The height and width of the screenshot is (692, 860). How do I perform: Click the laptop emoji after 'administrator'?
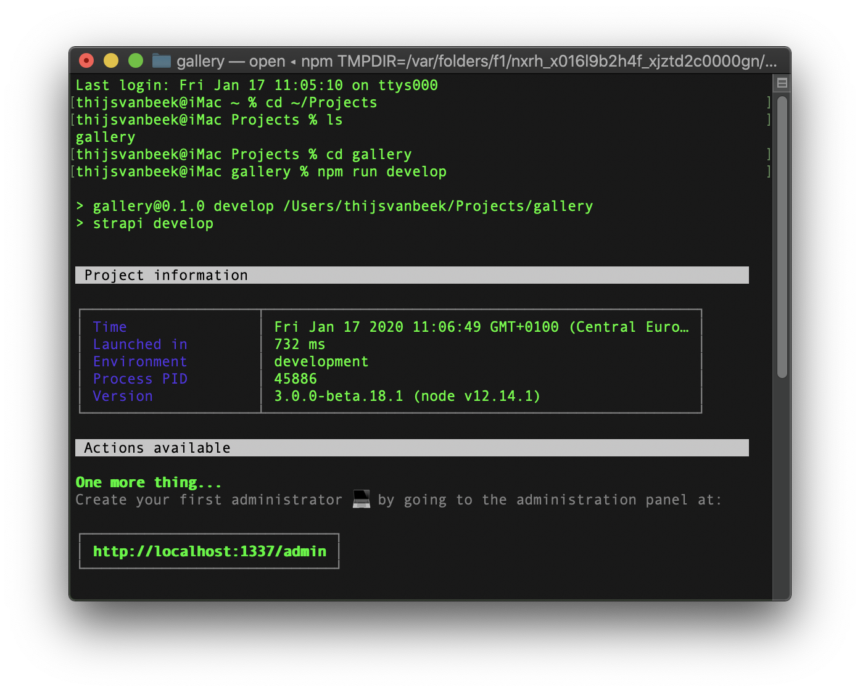point(362,499)
